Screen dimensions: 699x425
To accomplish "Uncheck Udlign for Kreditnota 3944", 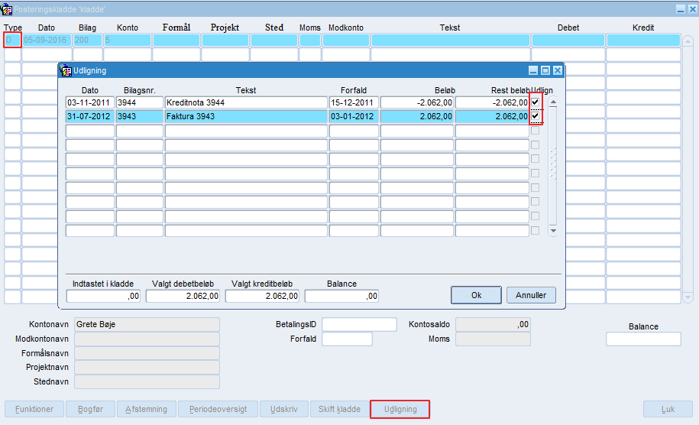I will click(x=536, y=102).
